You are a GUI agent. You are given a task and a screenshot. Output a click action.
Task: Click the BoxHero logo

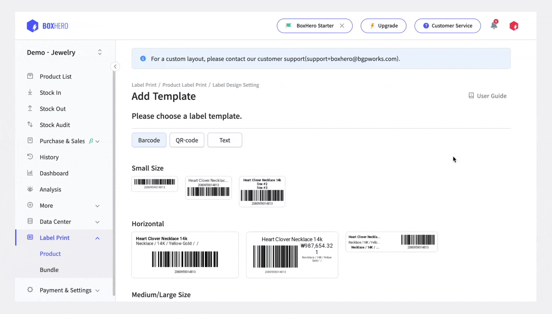47,26
